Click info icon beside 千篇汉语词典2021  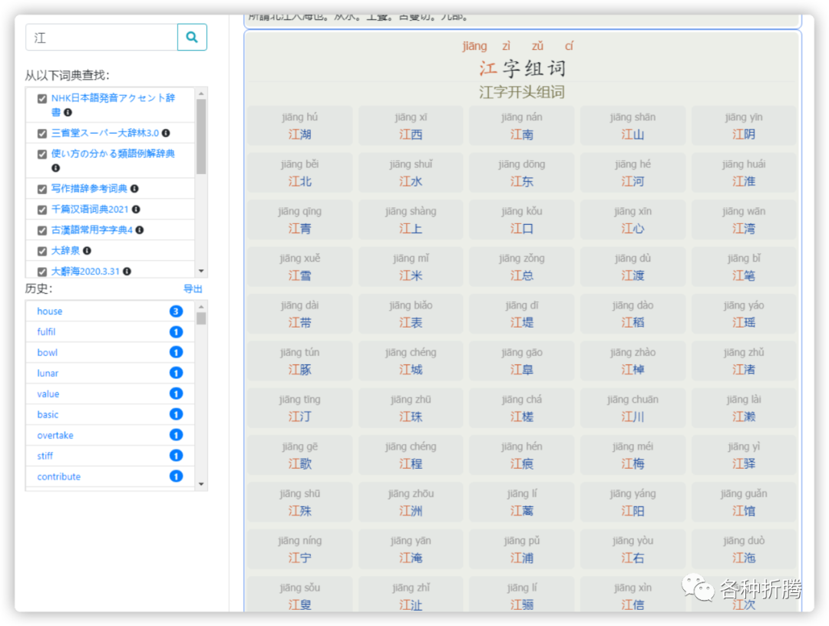(x=136, y=209)
